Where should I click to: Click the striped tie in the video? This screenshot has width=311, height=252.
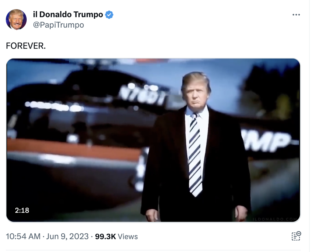tap(195, 155)
